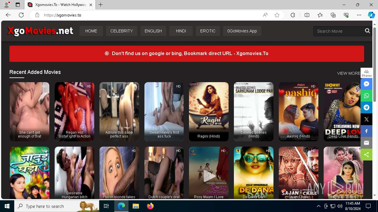The height and width of the screenshot is (212, 378).
Task: Open the Lag Gayi Lottery thumbnail
Action: click(x=343, y=173)
